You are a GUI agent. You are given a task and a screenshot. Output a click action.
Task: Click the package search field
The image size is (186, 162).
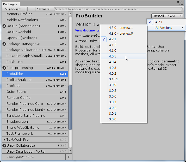[x=118, y=9]
